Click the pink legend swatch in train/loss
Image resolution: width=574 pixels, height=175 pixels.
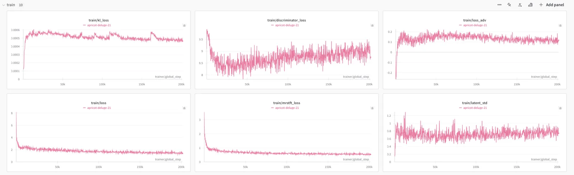point(84,108)
